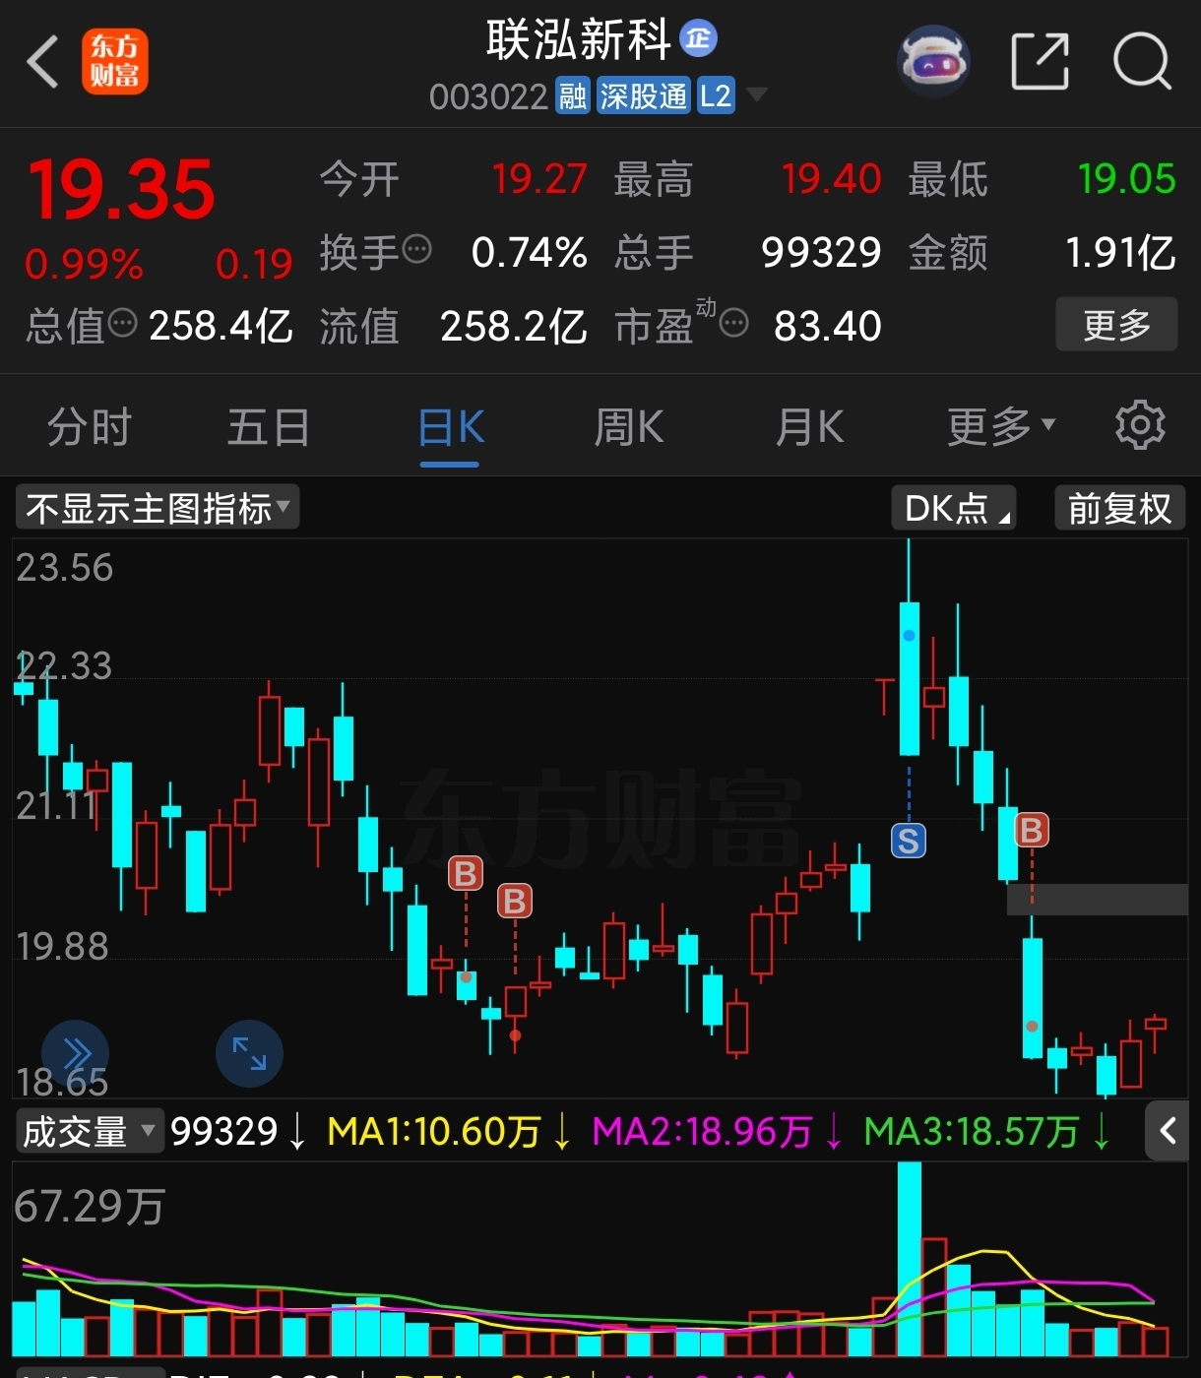Tap the 最高 value 19.40
The image size is (1201, 1378).
831,179
